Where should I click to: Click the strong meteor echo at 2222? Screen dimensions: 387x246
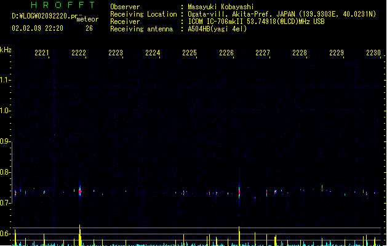point(80,191)
